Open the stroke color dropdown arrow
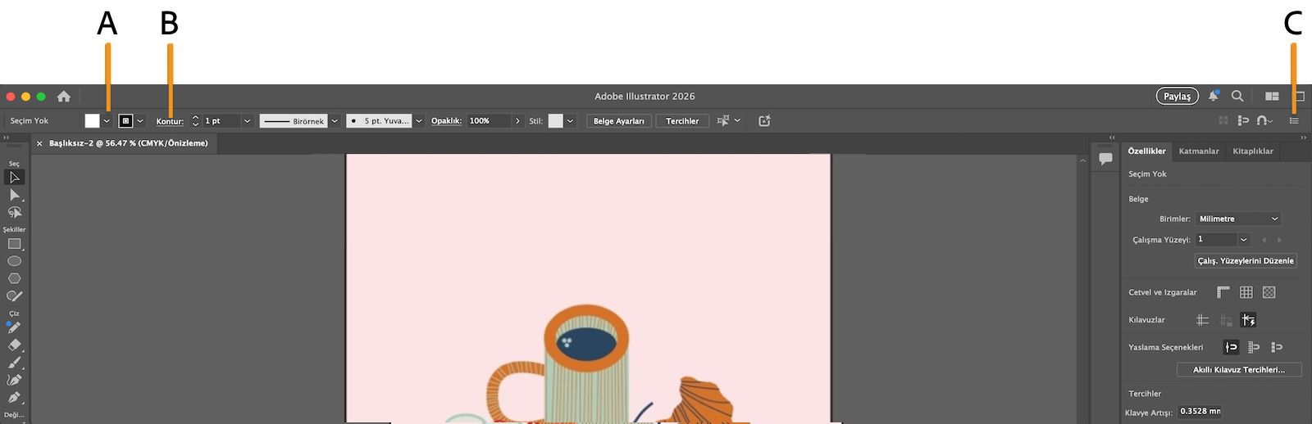Image resolution: width=1312 pixels, height=424 pixels. pos(140,120)
